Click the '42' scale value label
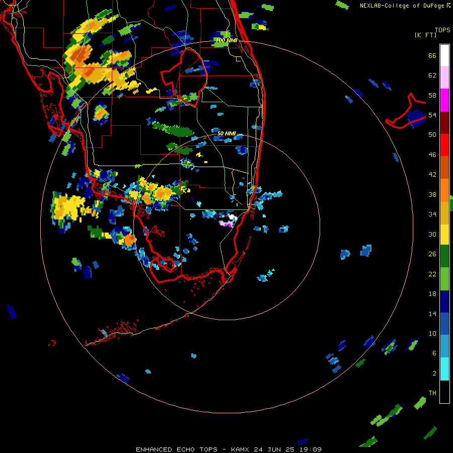 pos(432,175)
